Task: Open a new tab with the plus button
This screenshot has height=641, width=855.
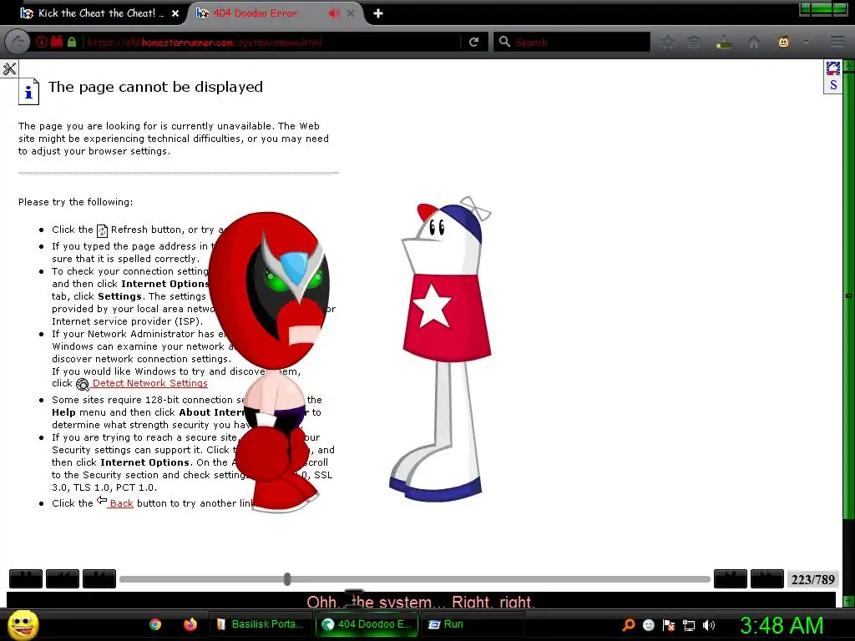Action: [x=378, y=13]
